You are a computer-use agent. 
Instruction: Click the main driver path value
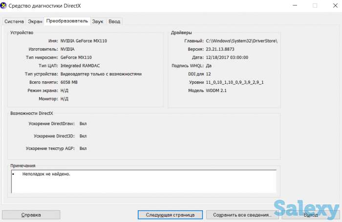pyautogui.click(x=241, y=41)
